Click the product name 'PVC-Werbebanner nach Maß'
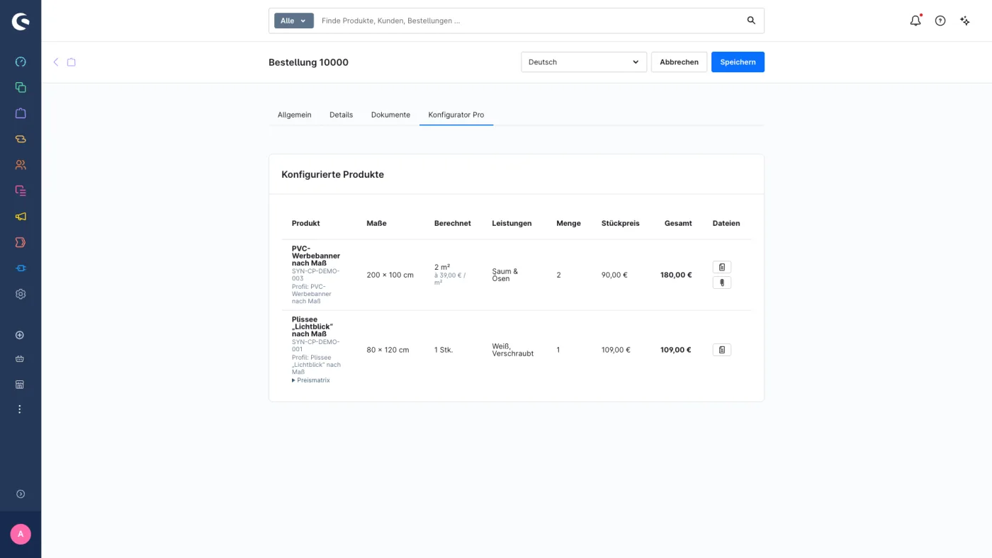The width and height of the screenshot is (992, 558). pyautogui.click(x=315, y=256)
